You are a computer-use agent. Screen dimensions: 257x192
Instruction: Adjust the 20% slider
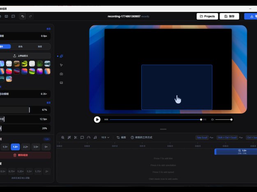(x=25, y=128)
